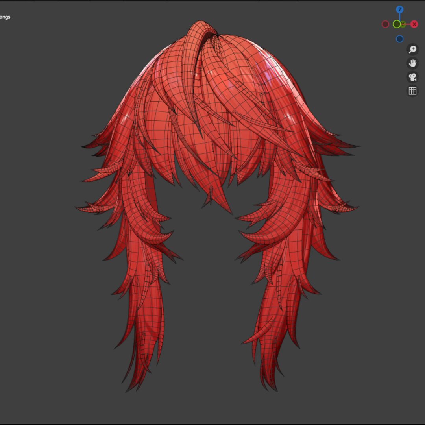Click the hand pan view button

click(412, 63)
